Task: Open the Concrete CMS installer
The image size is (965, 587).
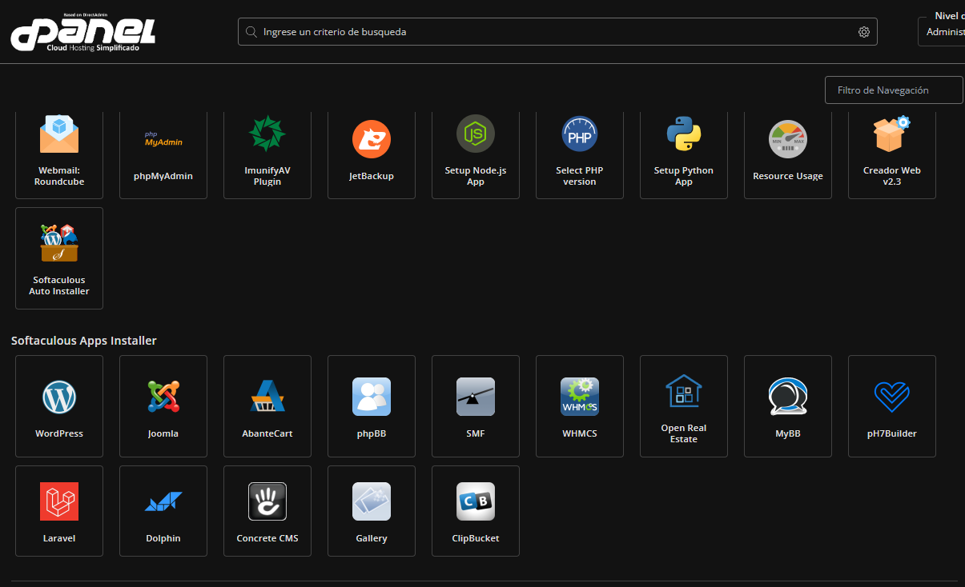Action: pyautogui.click(x=267, y=511)
